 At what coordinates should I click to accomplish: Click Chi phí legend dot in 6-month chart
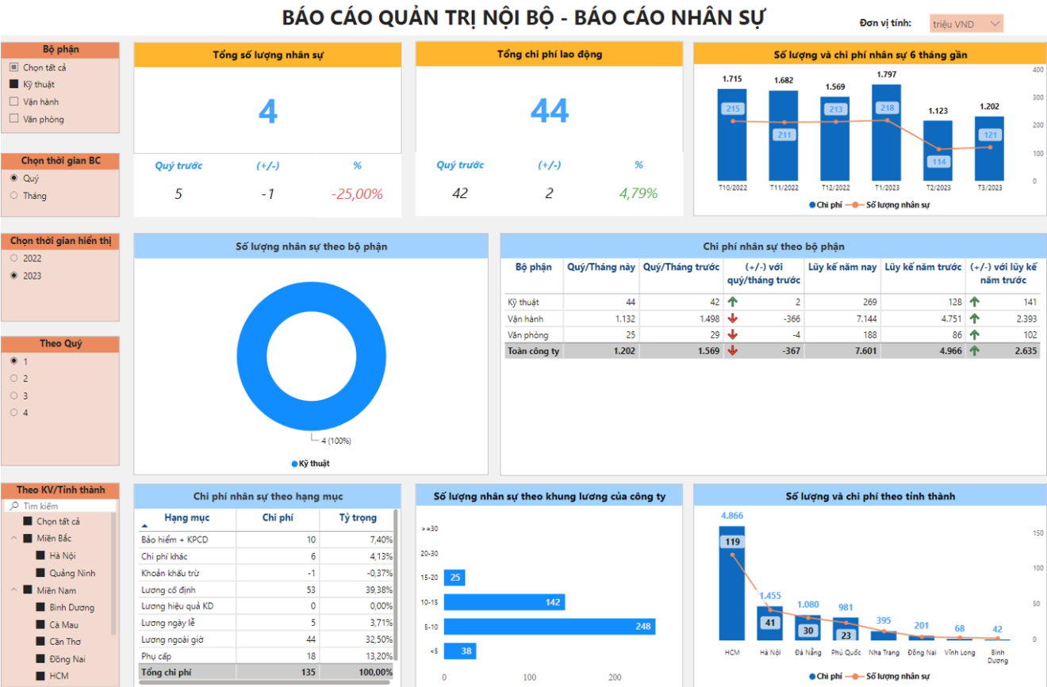(812, 204)
